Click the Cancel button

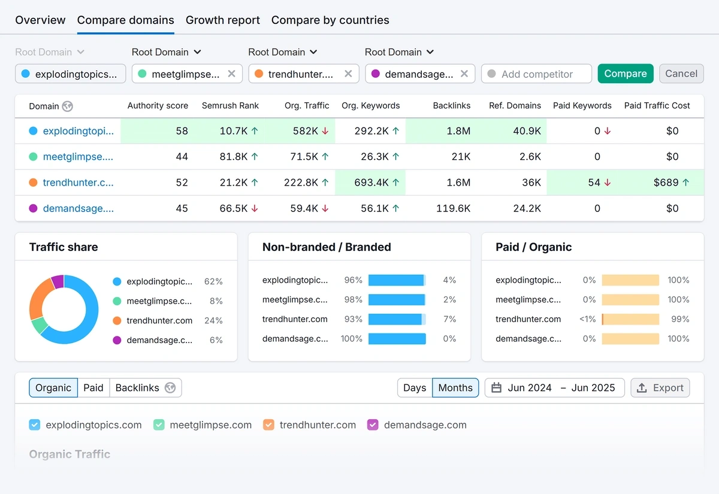click(x=681, y=74)
